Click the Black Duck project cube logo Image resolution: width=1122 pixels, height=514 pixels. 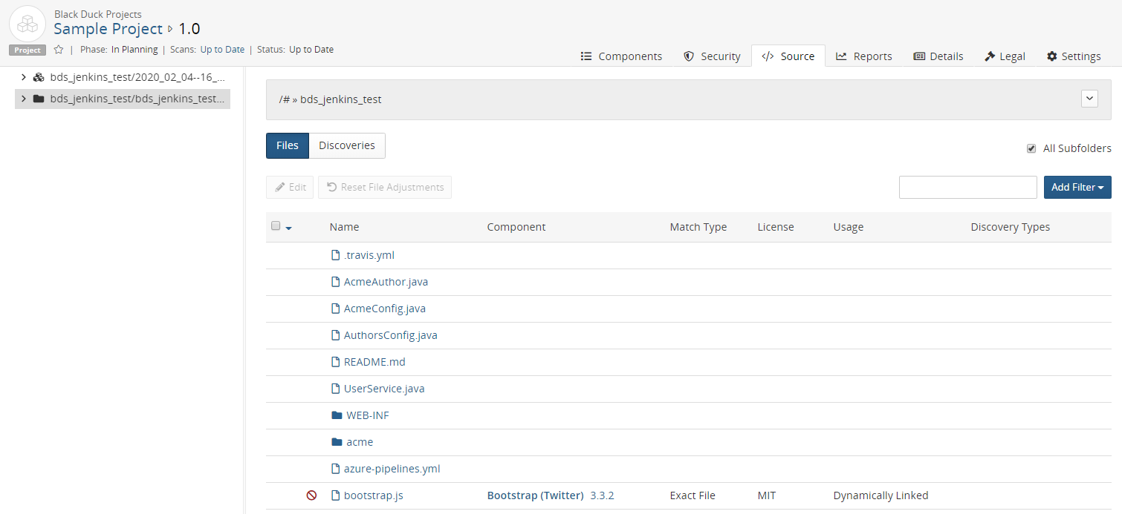point(27,24)
